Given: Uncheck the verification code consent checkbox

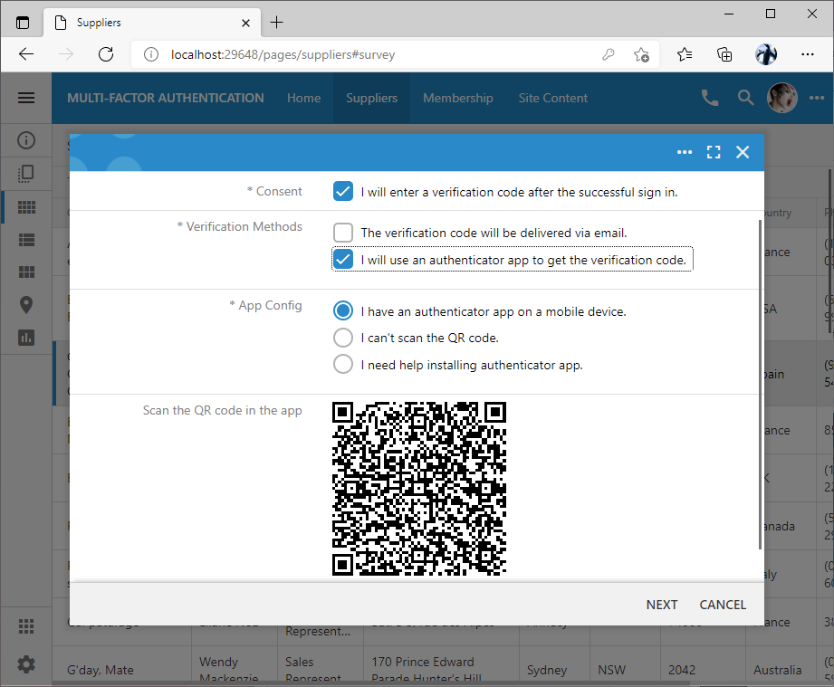Looking at the screenshot, I should (343, 191).
